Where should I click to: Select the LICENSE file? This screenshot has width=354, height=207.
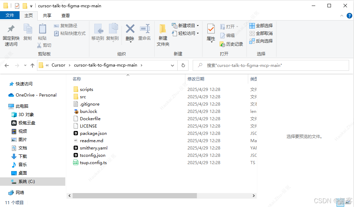[88, 126]
